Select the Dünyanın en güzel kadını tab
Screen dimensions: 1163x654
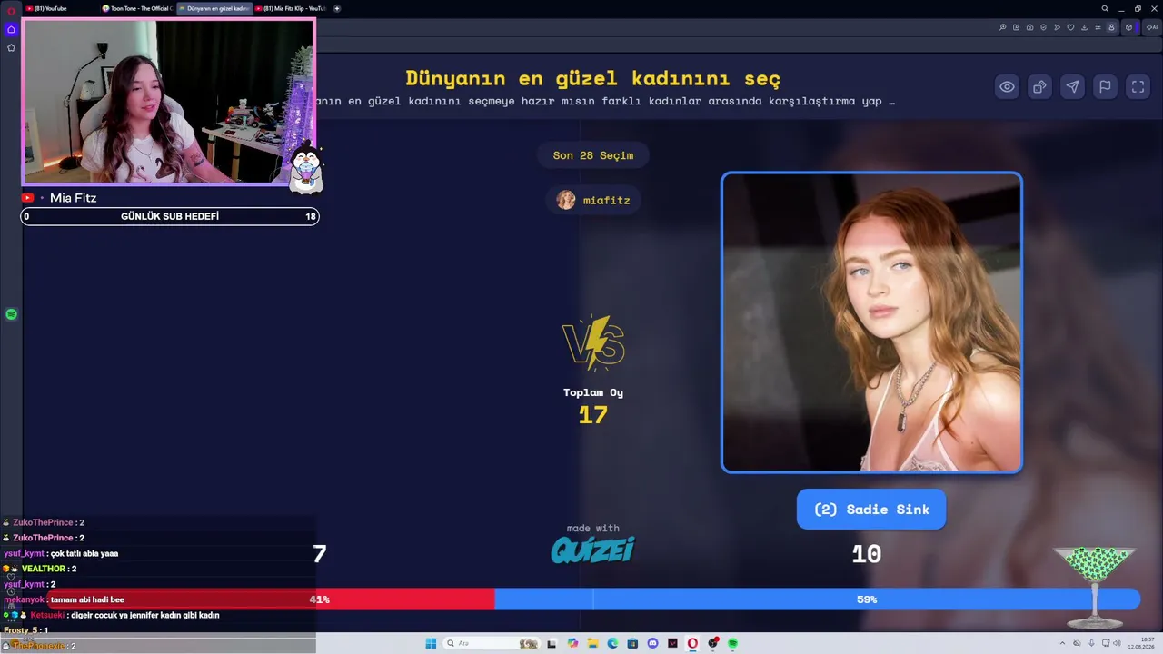[214, 8]
